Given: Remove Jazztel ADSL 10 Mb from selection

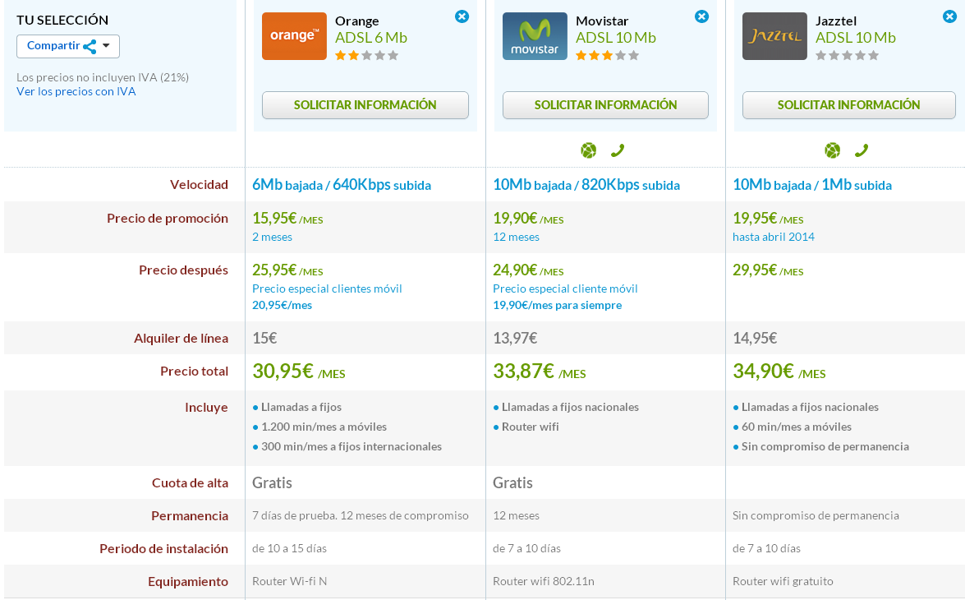Looking at the screenshot, I should 949,16.
